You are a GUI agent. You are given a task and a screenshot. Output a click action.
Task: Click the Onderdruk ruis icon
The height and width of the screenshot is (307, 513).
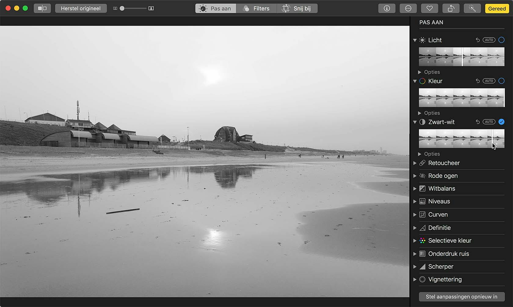click(x=422, y=254)
